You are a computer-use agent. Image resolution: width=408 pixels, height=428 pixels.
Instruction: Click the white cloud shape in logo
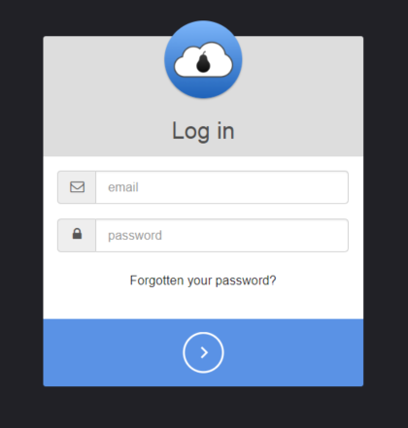203,60
